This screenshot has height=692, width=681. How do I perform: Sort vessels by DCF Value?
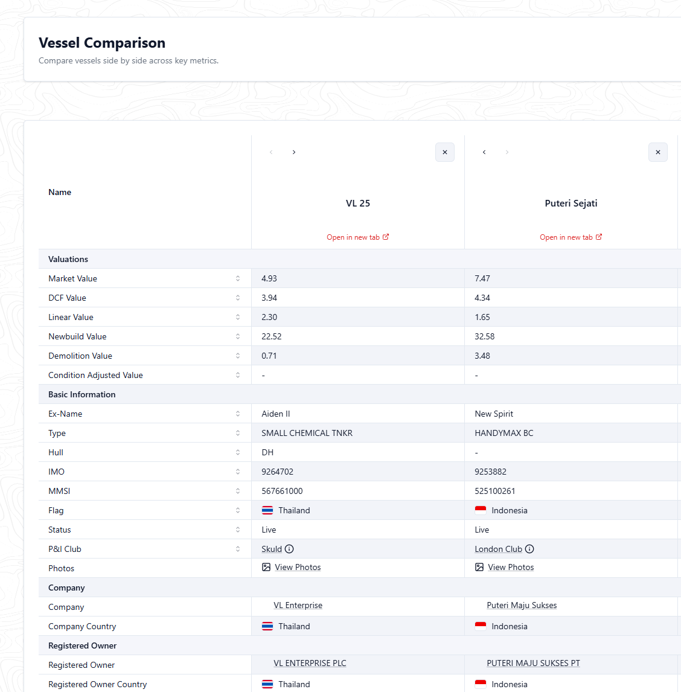(238, 298)
